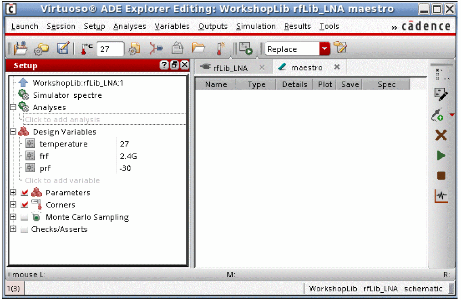
Task: Click the temperature value field showing 27
Action: pos(110,49)
